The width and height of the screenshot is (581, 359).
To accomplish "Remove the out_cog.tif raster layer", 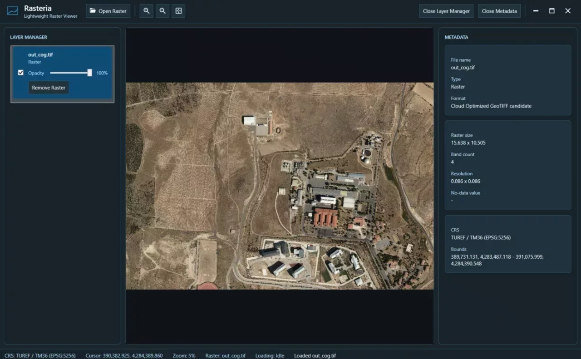I will [49, 88].
